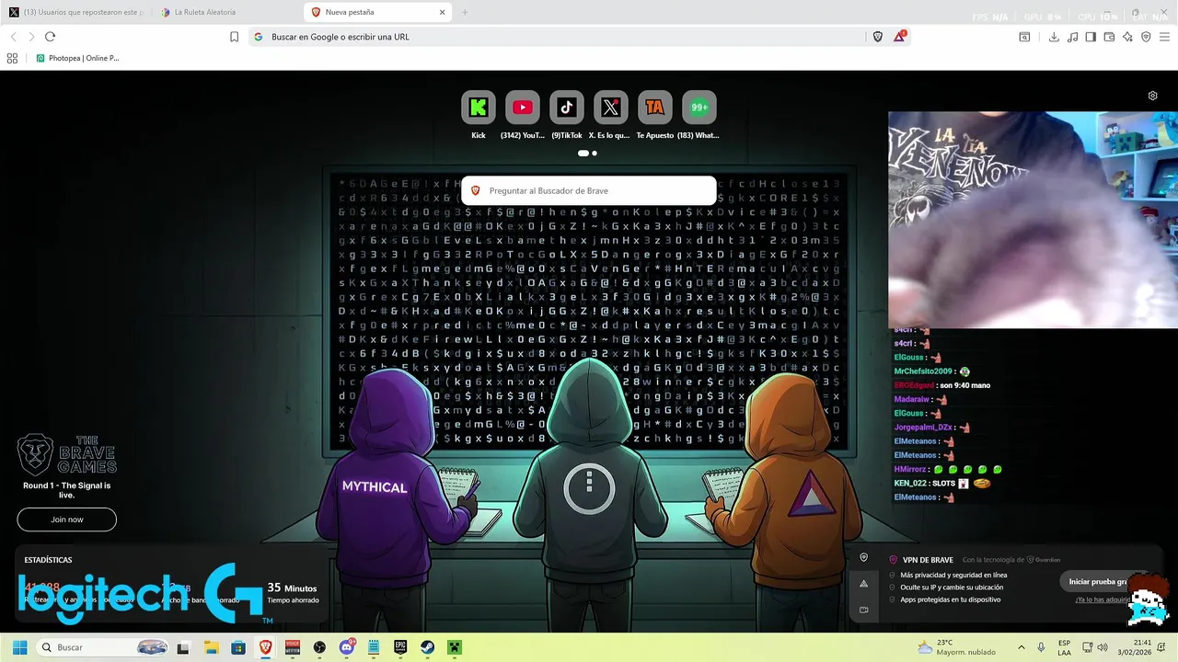Switch to the X Usuarios tab
The image size is (1178, 662).
(x=76, y=12)
